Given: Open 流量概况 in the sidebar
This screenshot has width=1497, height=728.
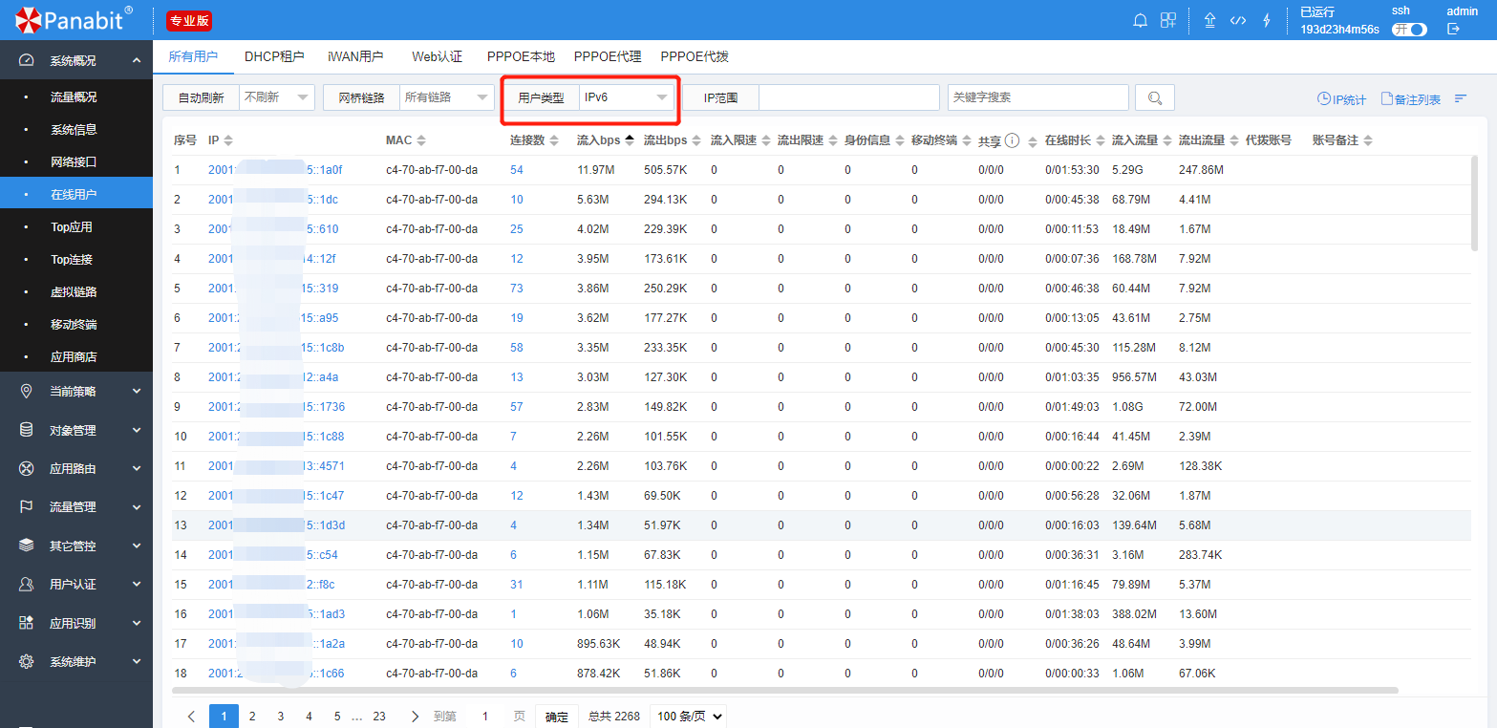Looking at the screenshot, I should (74, 97).
